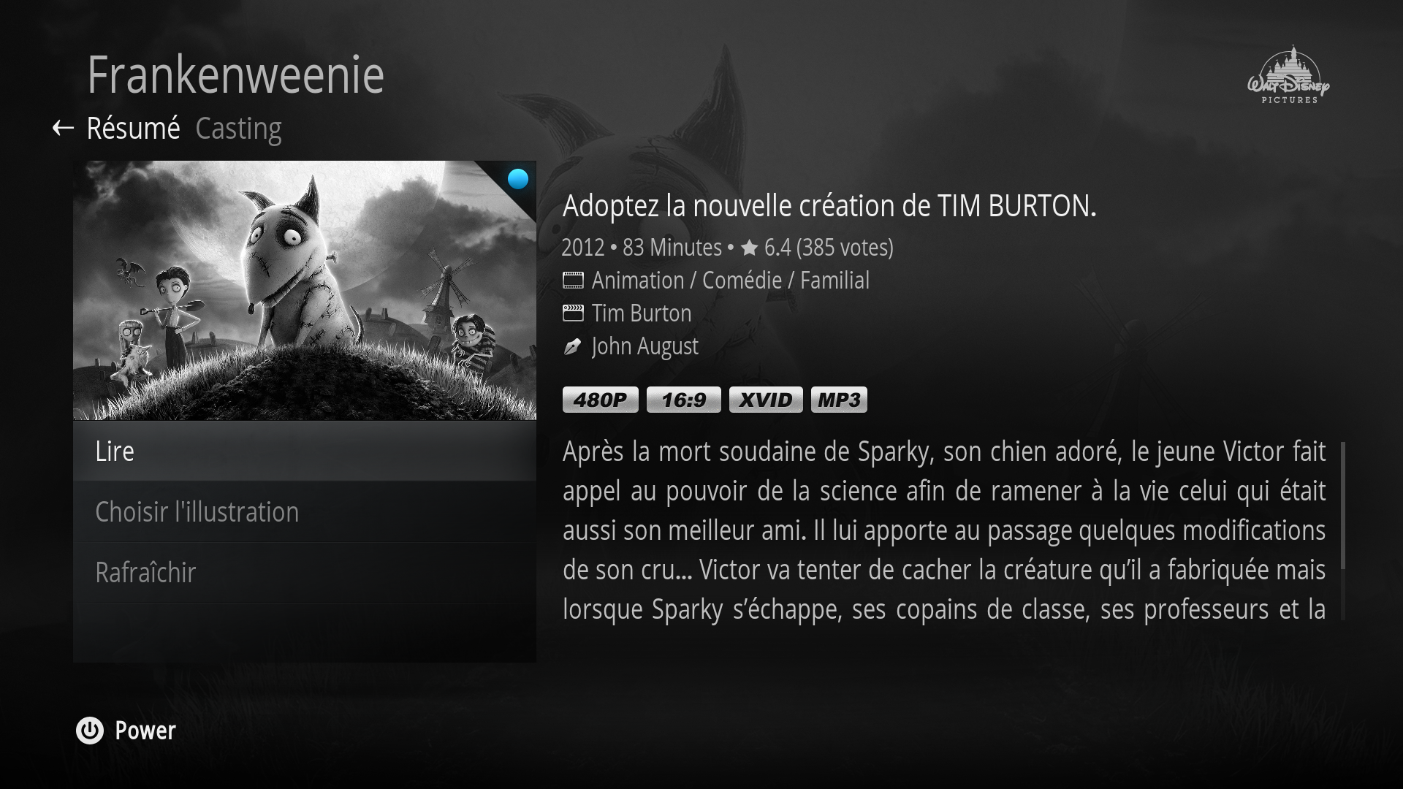
Task: Switch to the Casting tab
Action: (238, 129)
